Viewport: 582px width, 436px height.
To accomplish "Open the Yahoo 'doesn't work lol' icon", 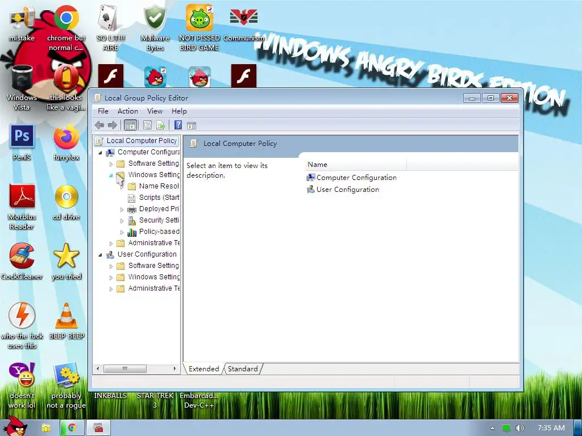I will [x=22, y=385].
